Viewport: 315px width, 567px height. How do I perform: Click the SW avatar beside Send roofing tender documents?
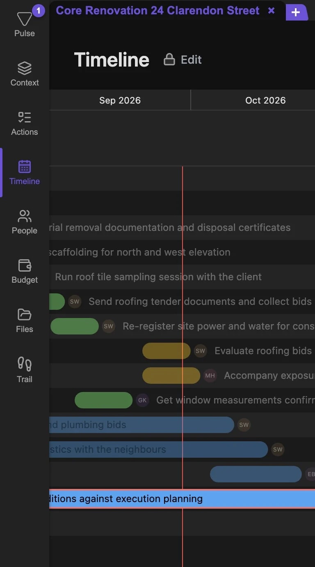pyautogui.click(x=75, y=302)
